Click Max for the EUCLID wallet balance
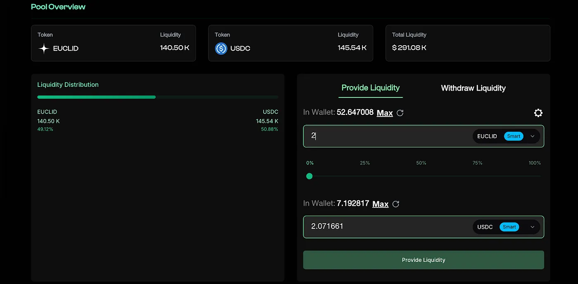The width and height of the screenshot is (578, 284). [x=385, y=113]
